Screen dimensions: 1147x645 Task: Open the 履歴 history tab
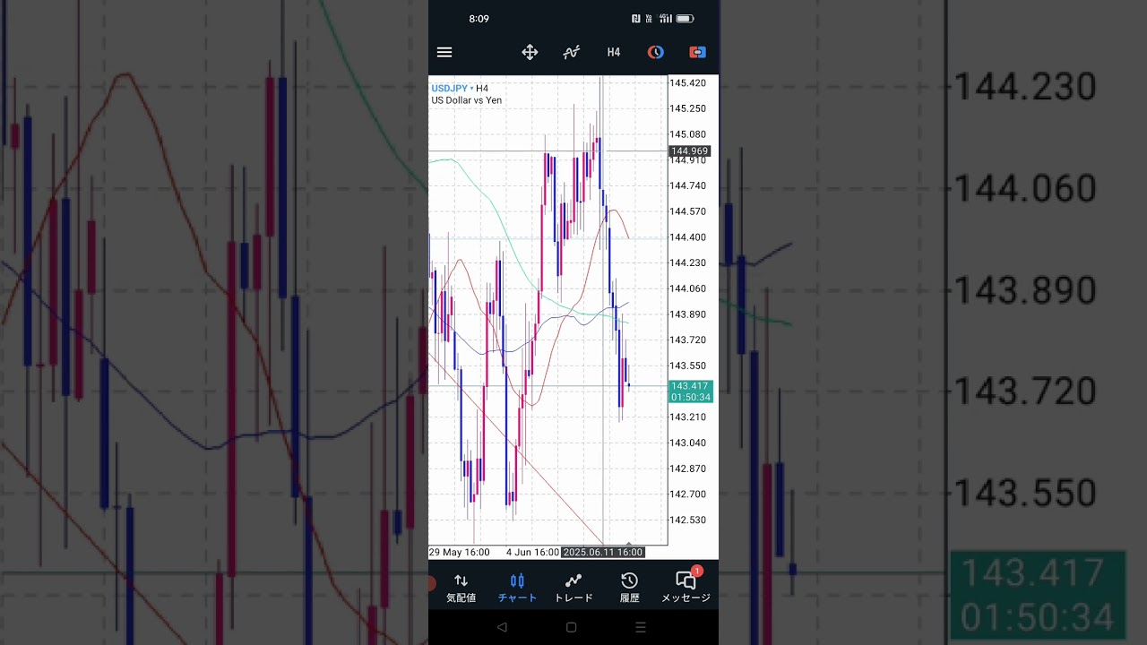pyautogui.click(x=629, y=588)
